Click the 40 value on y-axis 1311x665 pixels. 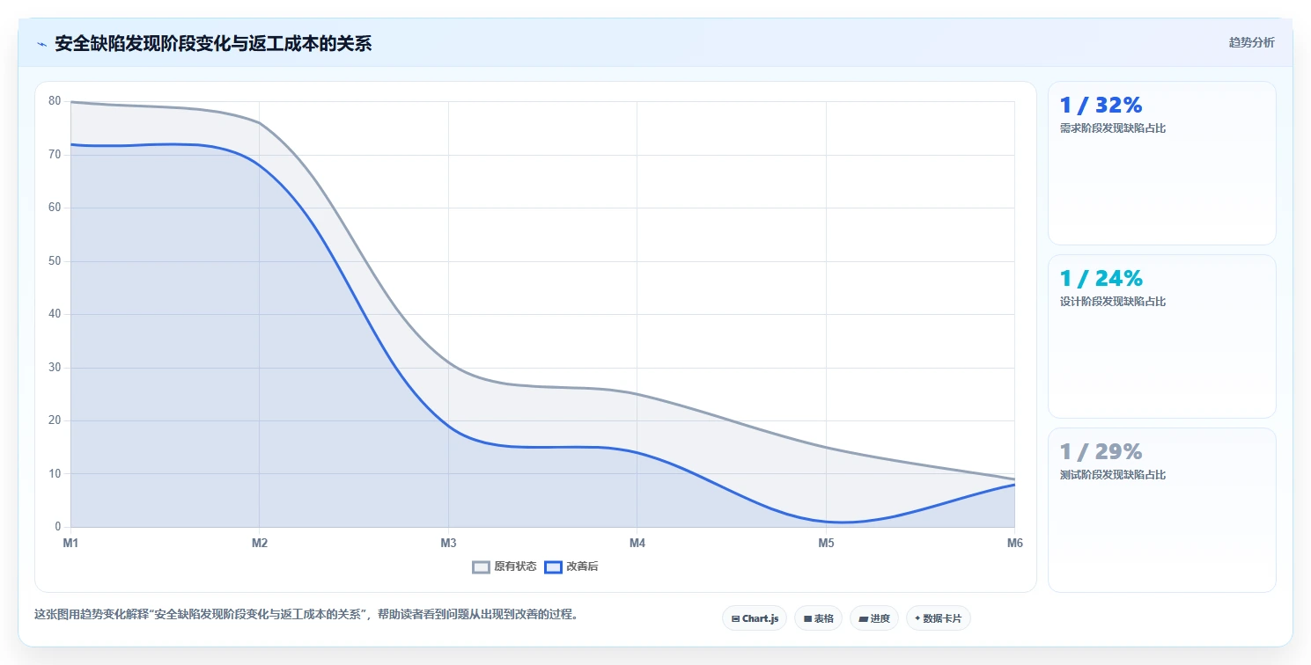[55, 314]
